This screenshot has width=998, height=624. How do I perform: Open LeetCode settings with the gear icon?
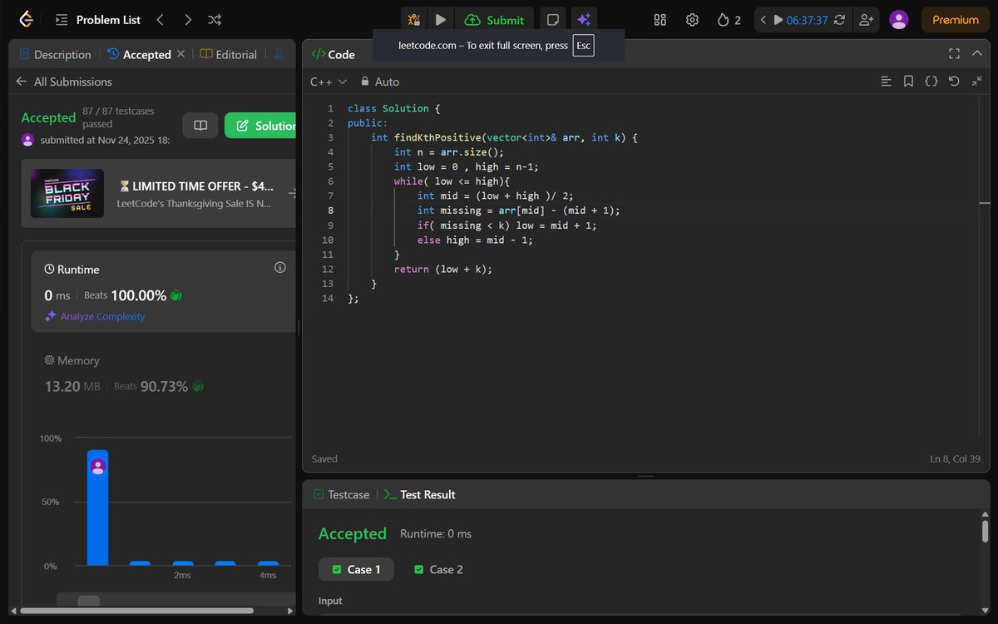coord(692,19)
